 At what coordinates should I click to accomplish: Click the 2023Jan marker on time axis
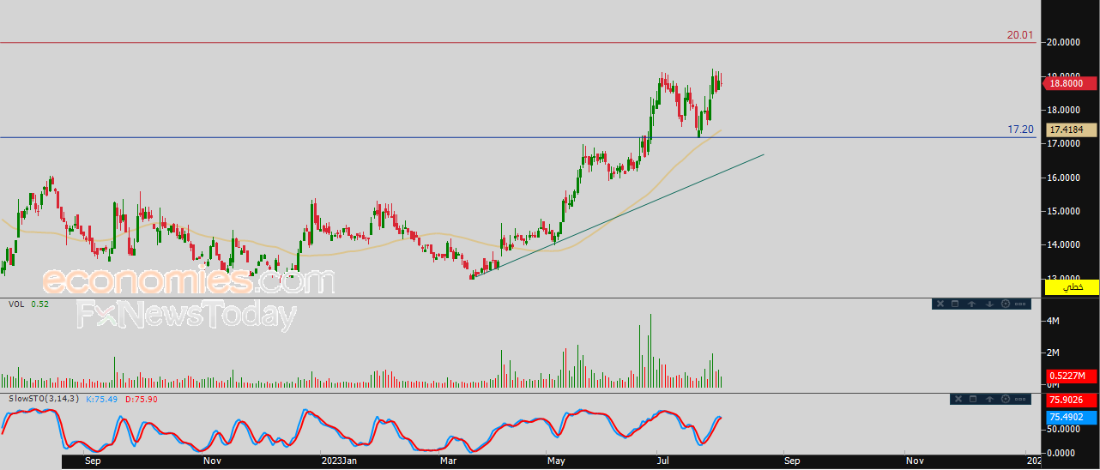(337, 461)
